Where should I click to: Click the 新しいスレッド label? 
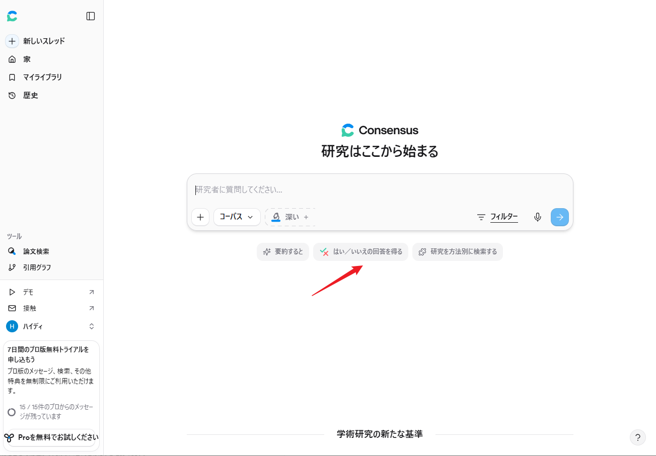(x=44, y=41)
